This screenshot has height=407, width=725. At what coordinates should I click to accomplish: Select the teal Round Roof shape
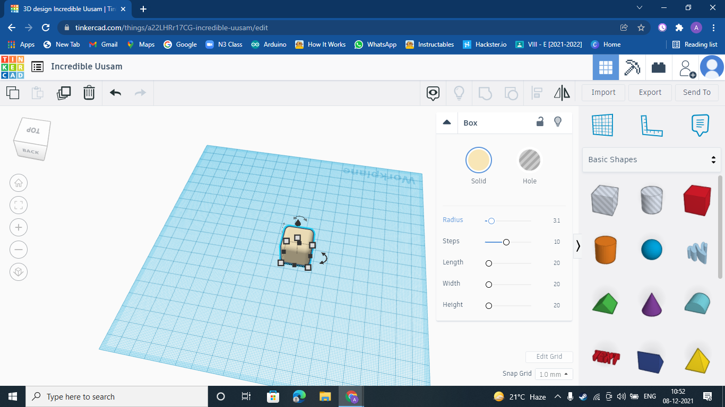pyautogui.click(x=697, y=303)
